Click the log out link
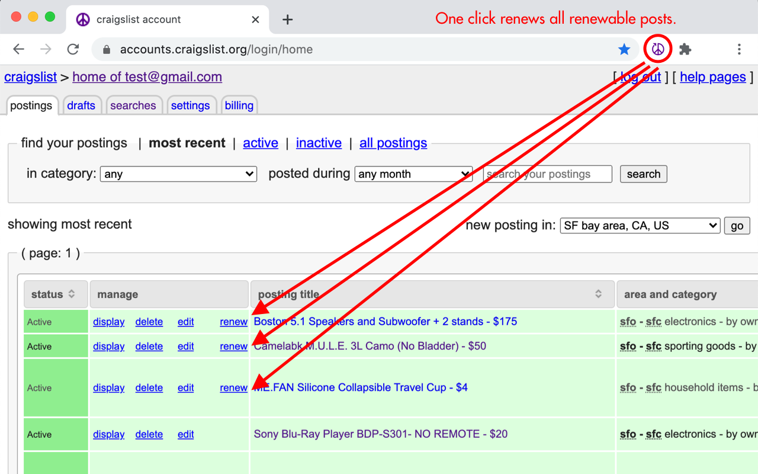758x474 pixels. tap(641, 77)
